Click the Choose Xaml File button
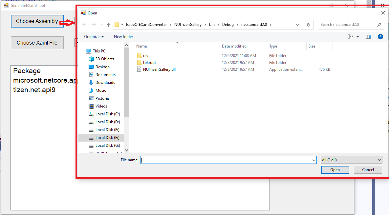 click(37, 43)
